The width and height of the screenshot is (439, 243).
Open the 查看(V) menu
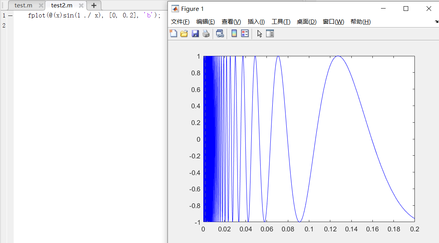pos(231,22)
